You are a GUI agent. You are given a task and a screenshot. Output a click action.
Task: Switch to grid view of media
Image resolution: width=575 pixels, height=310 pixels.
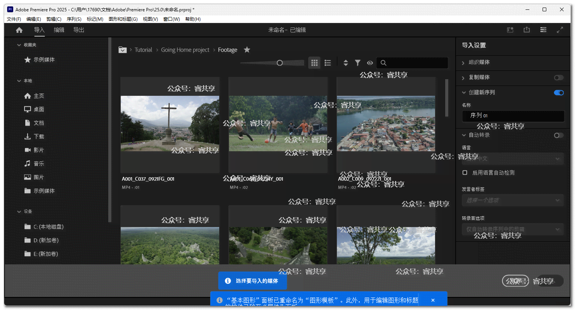click(314, 63)
